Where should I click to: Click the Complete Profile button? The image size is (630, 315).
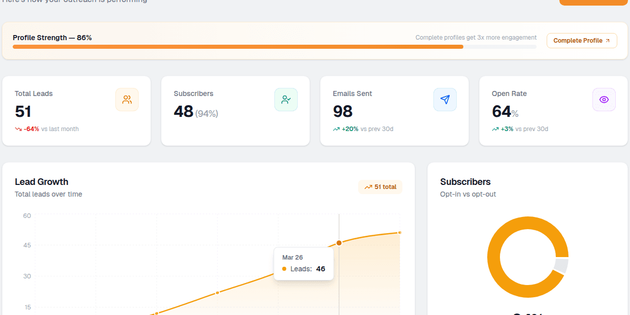(582, 41)
